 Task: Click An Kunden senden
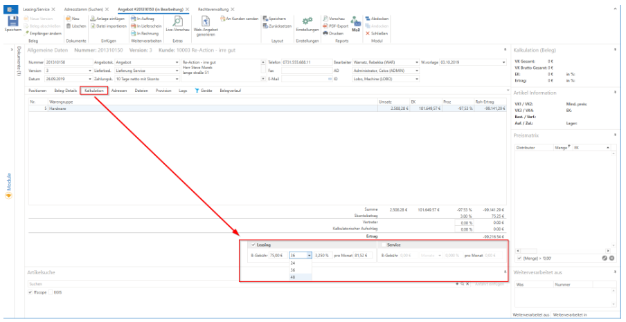coord(242,18)
